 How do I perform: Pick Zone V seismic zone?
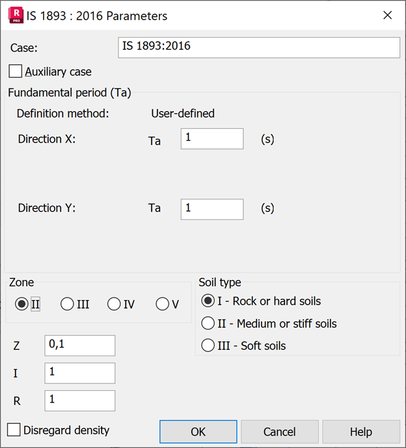(163, 304)
